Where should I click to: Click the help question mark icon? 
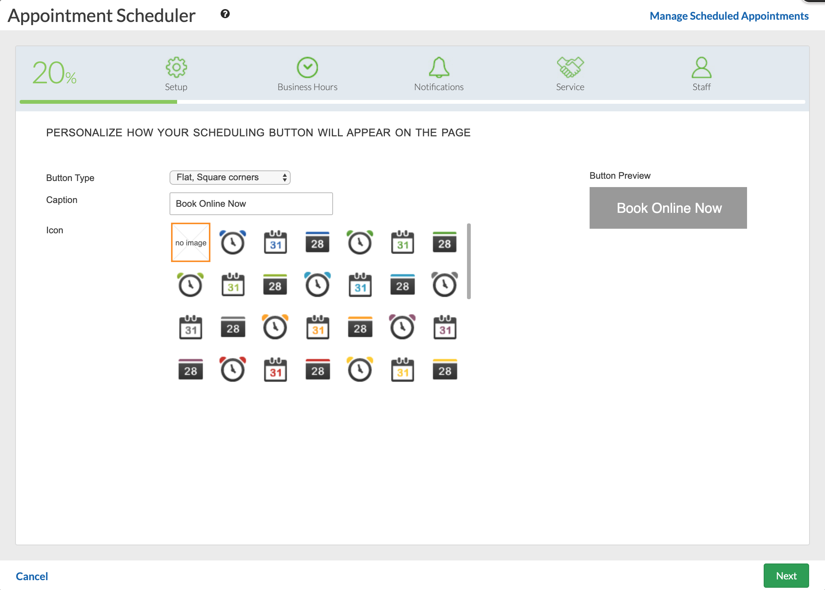click(225, 14)
